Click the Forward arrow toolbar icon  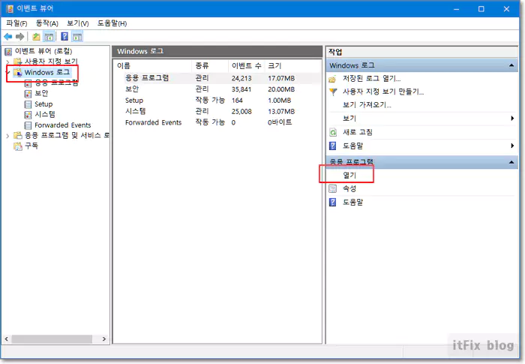coord(20,37)
